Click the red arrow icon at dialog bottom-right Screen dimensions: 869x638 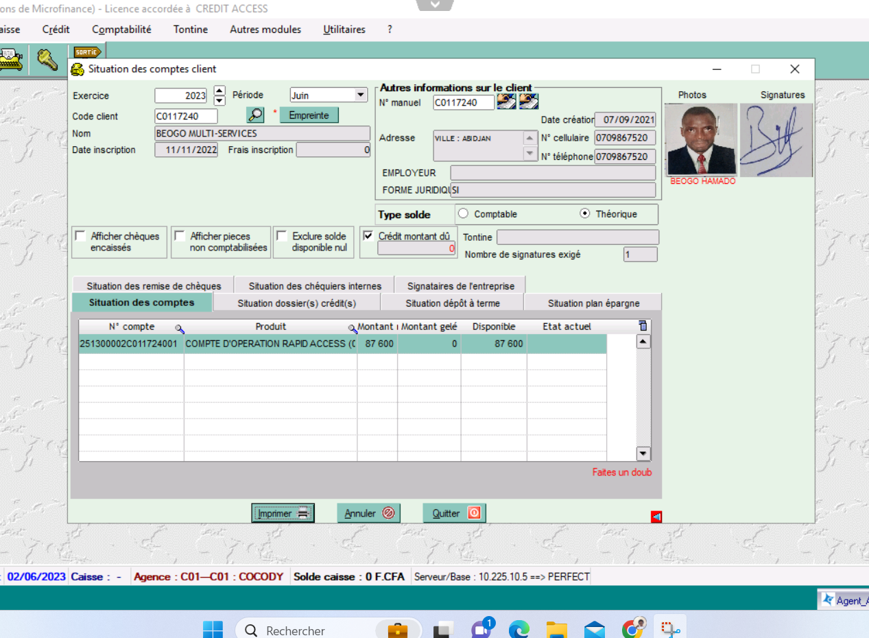656,517
